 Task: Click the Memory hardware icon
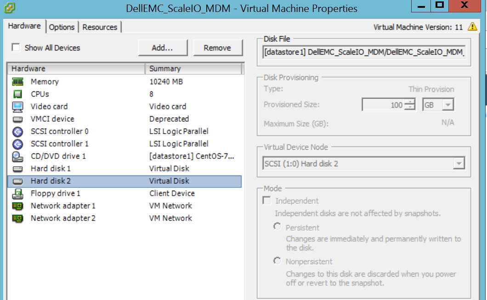[x=18, y=82]
